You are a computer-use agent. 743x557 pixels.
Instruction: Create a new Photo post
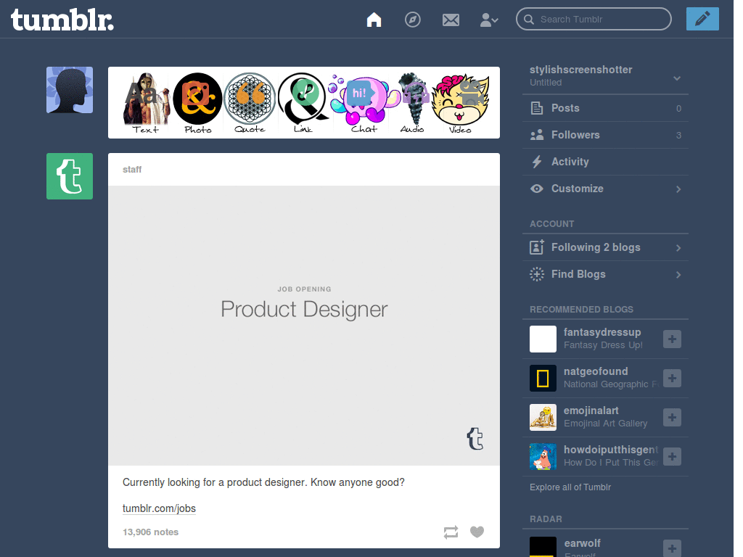coord(197,103)
